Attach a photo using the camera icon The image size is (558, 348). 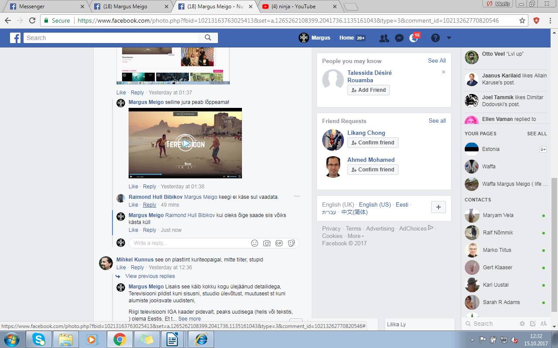267,243
